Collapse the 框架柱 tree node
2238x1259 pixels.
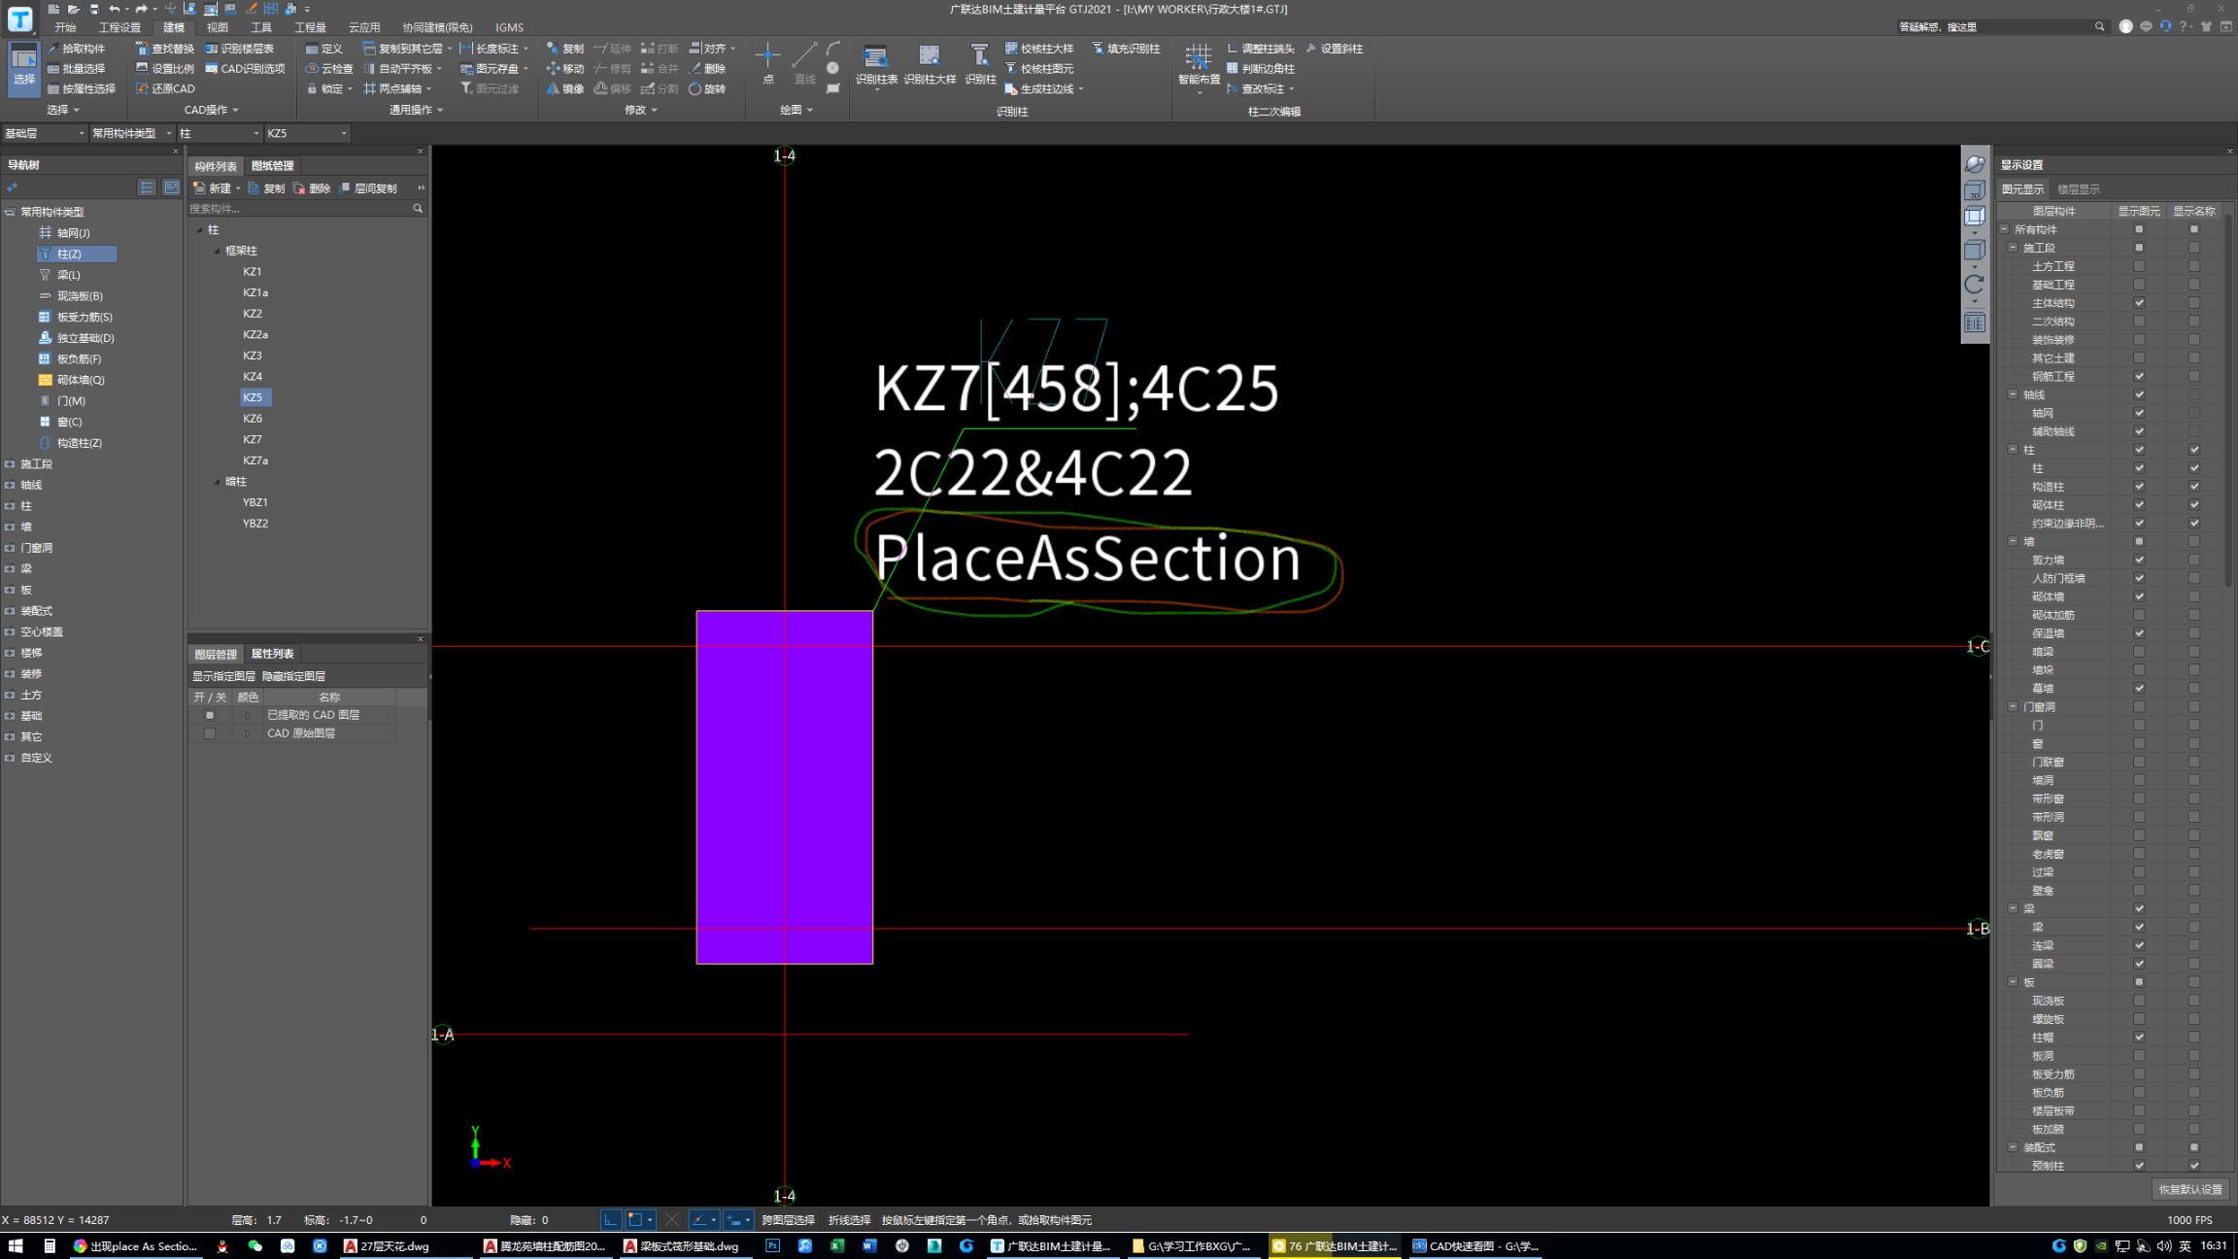218,251
